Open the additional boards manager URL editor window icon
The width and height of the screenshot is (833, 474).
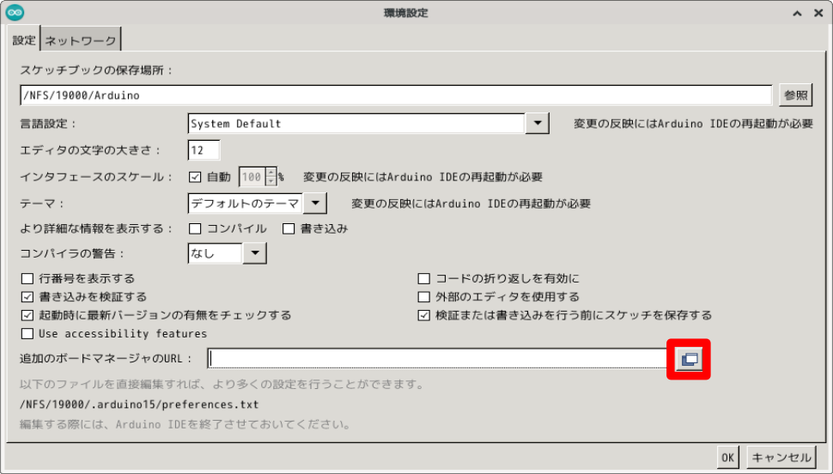tap(689, 359)
